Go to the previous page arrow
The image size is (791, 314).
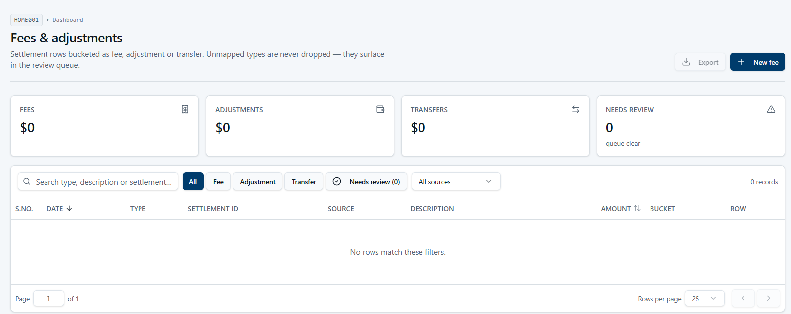pos(743,298)
